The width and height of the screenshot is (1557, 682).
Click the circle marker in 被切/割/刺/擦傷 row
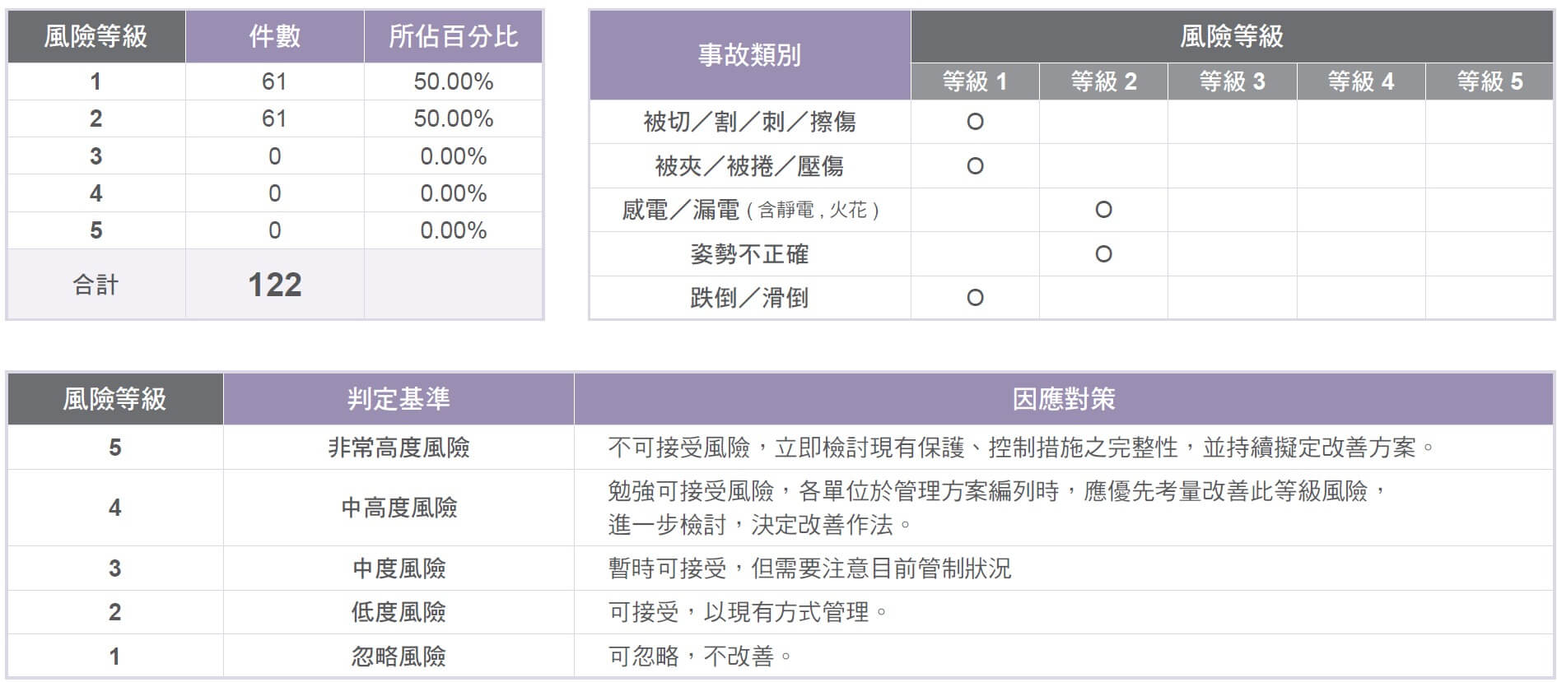pyautogui.click(x=975, y=122)
